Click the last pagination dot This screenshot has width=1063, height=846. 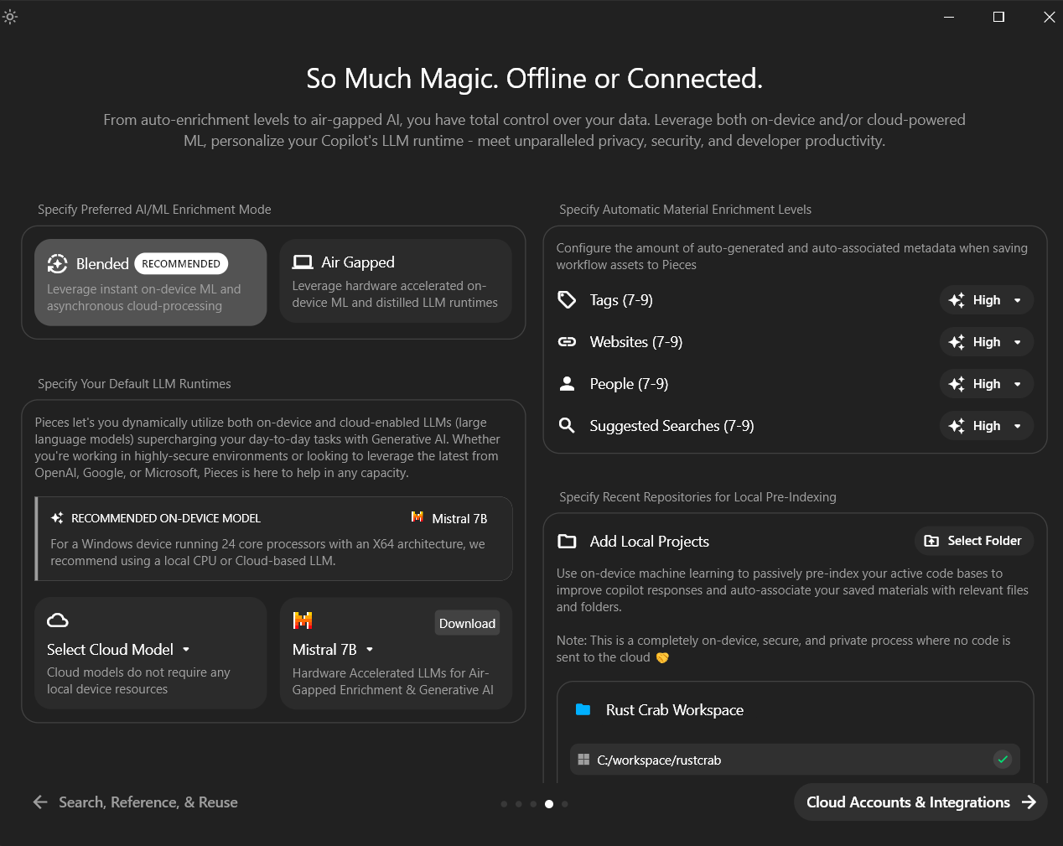(565, 804)
